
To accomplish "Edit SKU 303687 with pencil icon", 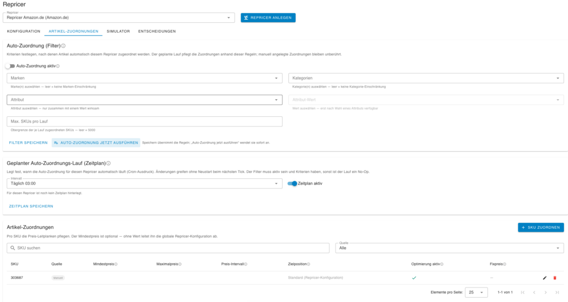I will (x=545, y=278).
